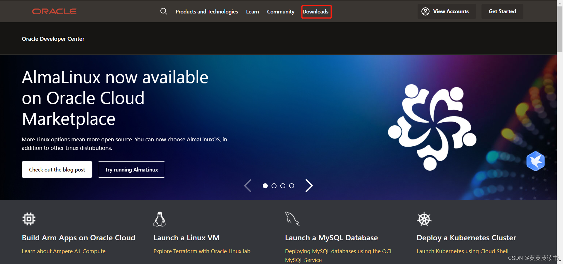This screenshot has height=264, width=563.
Task: Open Oracle Developer Center link
Action: tap(53, 39)
